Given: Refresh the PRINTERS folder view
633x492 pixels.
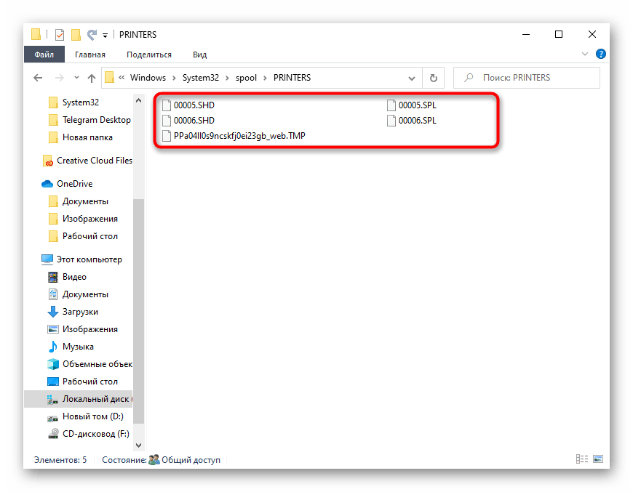Looking at the screenshot, I should point(434,78).
